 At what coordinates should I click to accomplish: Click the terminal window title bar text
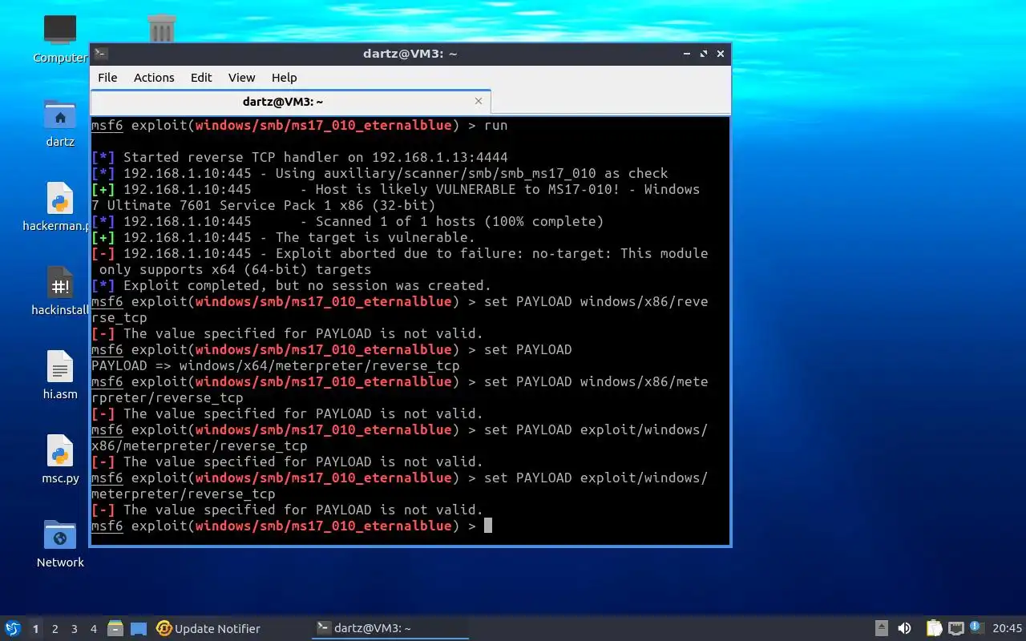pos(410,54)
